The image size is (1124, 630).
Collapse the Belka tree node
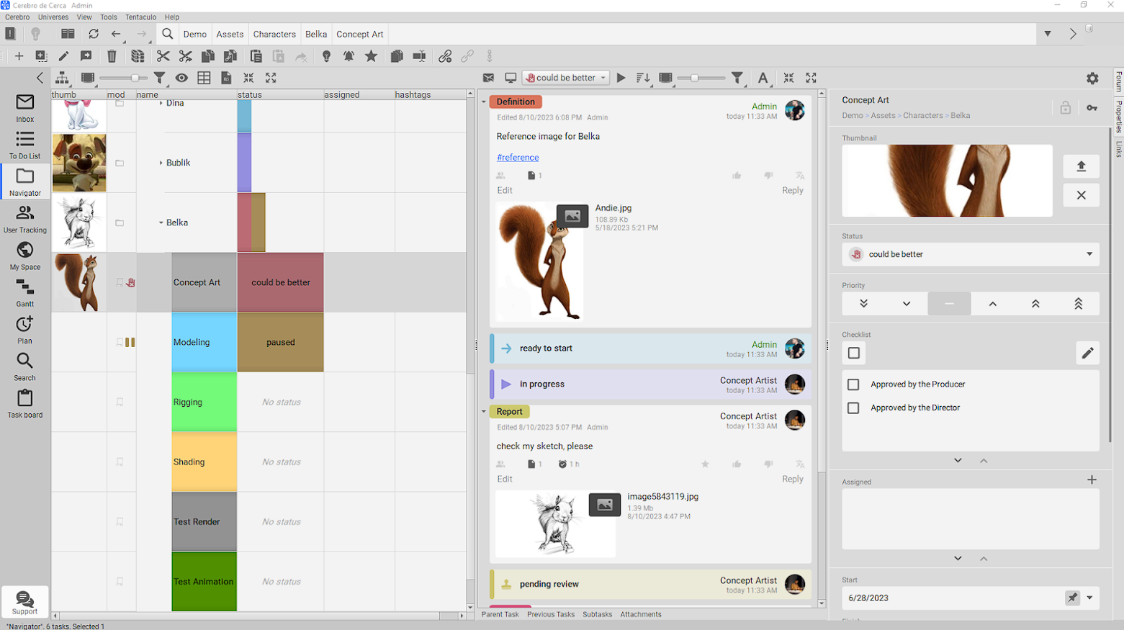coord(161,222)
